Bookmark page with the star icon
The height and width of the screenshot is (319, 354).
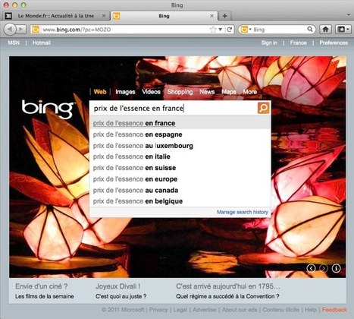click(x=213, y=30)
